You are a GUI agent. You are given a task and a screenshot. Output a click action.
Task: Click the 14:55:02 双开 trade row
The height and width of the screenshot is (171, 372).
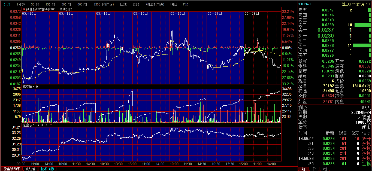(x=335, y=139)
